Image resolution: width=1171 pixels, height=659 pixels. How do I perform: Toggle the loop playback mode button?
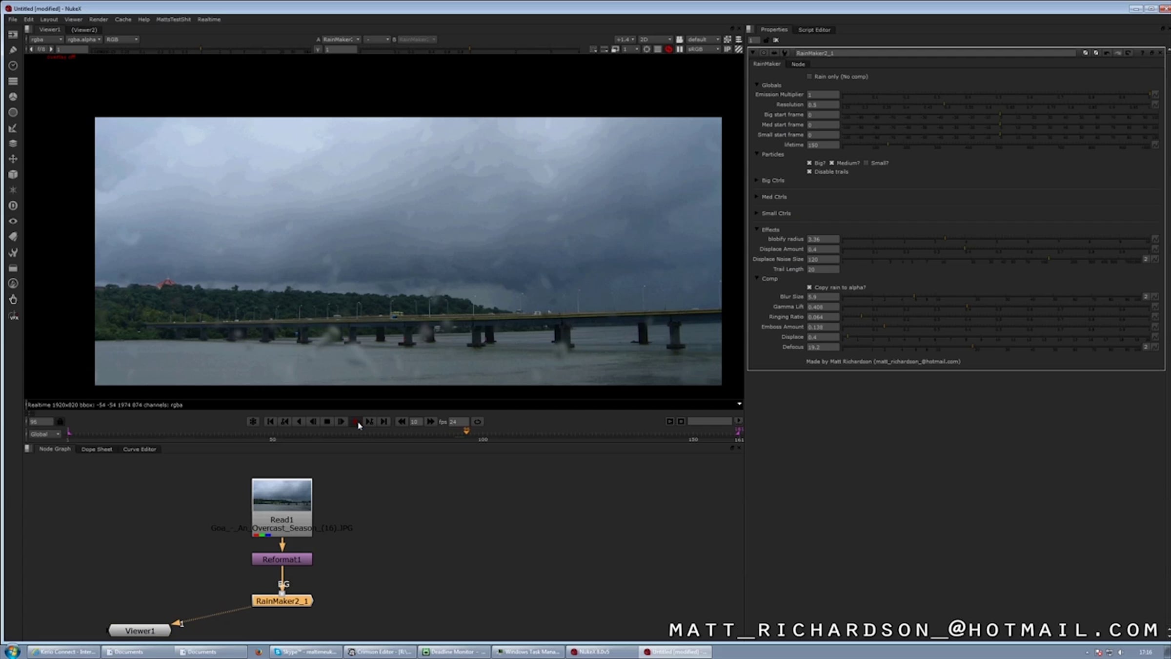(x=477, y=421)
